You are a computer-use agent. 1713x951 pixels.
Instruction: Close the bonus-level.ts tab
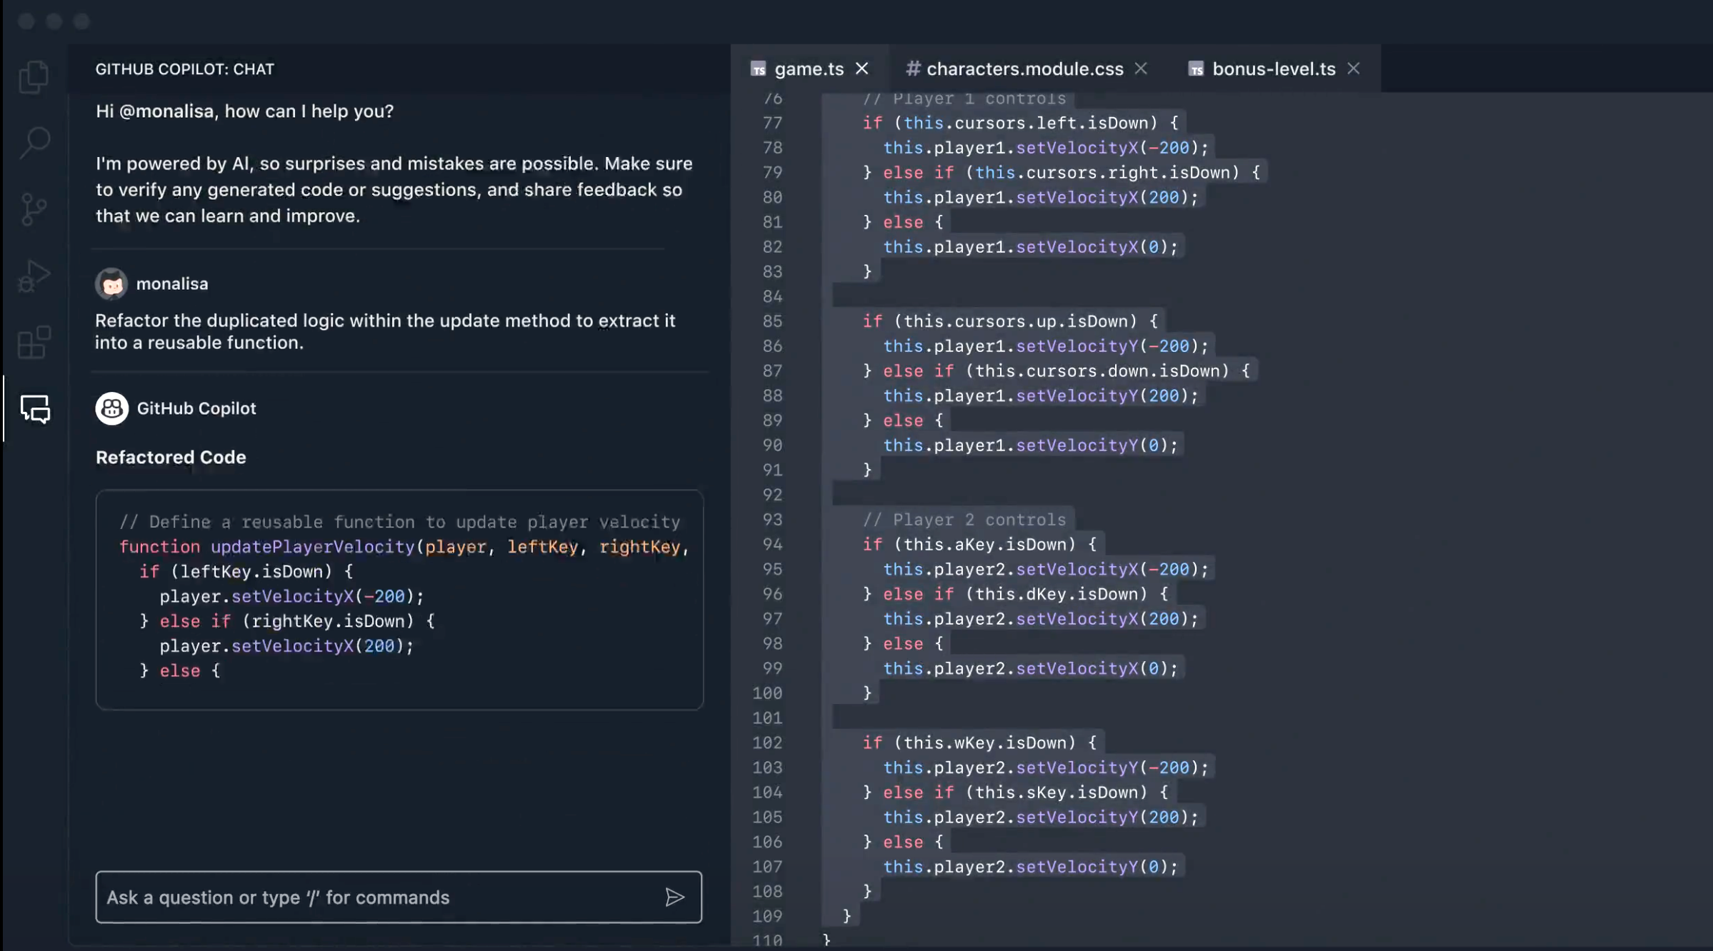point(1353,69)
